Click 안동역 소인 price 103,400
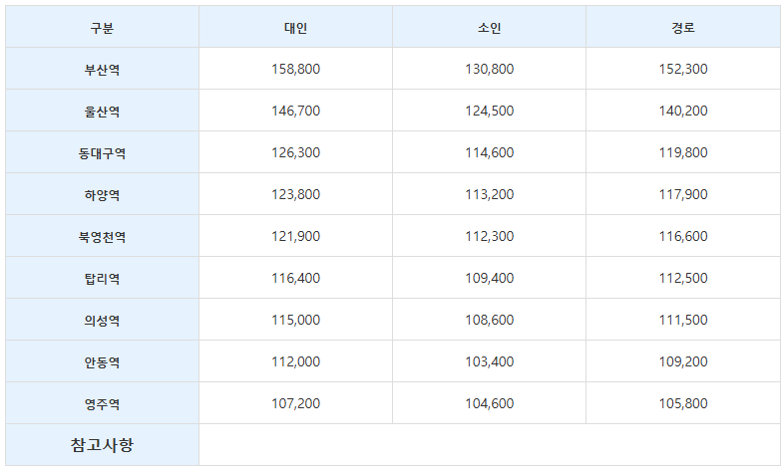Image resolution: width=784 pixels, height=468 pixels. coord(489,362)
